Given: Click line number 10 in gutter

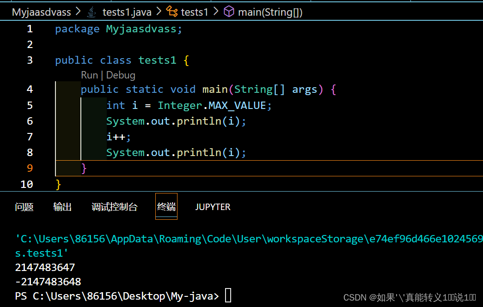Looking at the screenshot, I should 27,184.
